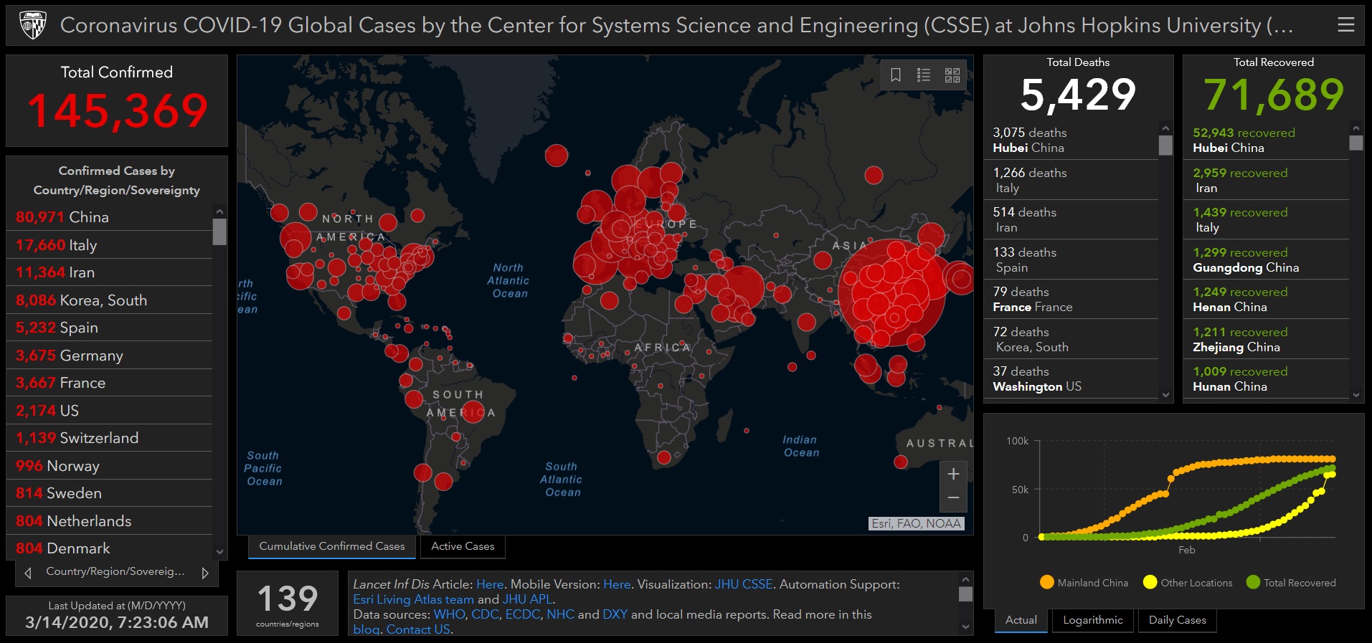Open the blog link
Viewport: 1372px width, 643px height.
click(x=366, y=629)
